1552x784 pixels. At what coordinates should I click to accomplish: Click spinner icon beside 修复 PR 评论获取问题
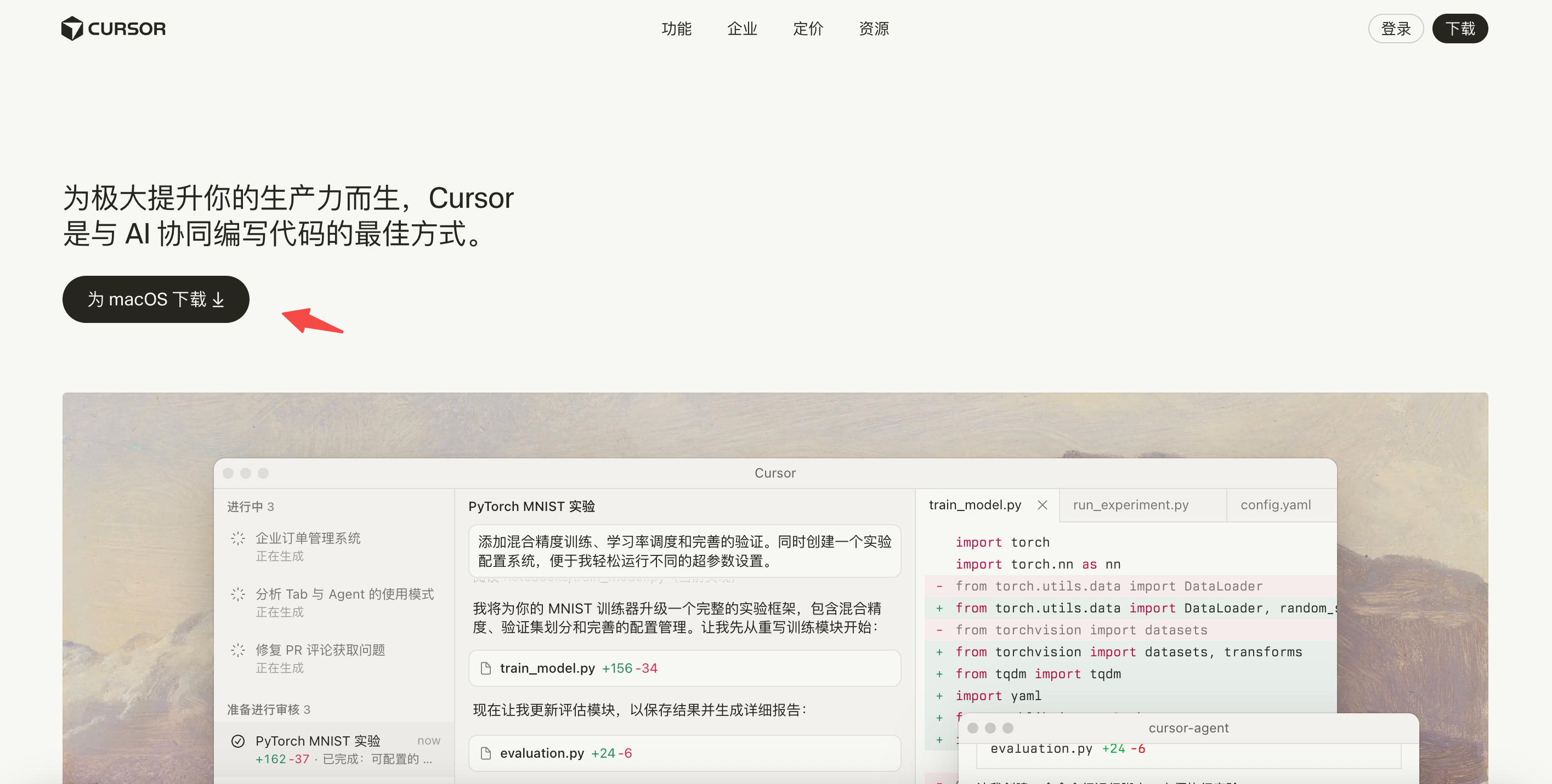(x=238, y=650)
